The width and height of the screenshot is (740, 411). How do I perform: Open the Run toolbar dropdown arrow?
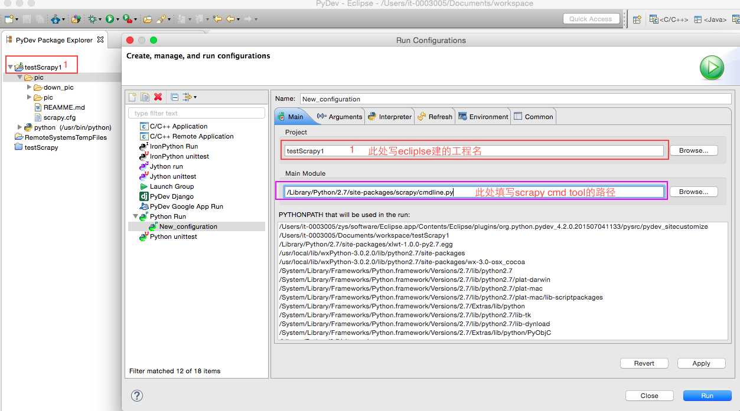tap(118, 19)
